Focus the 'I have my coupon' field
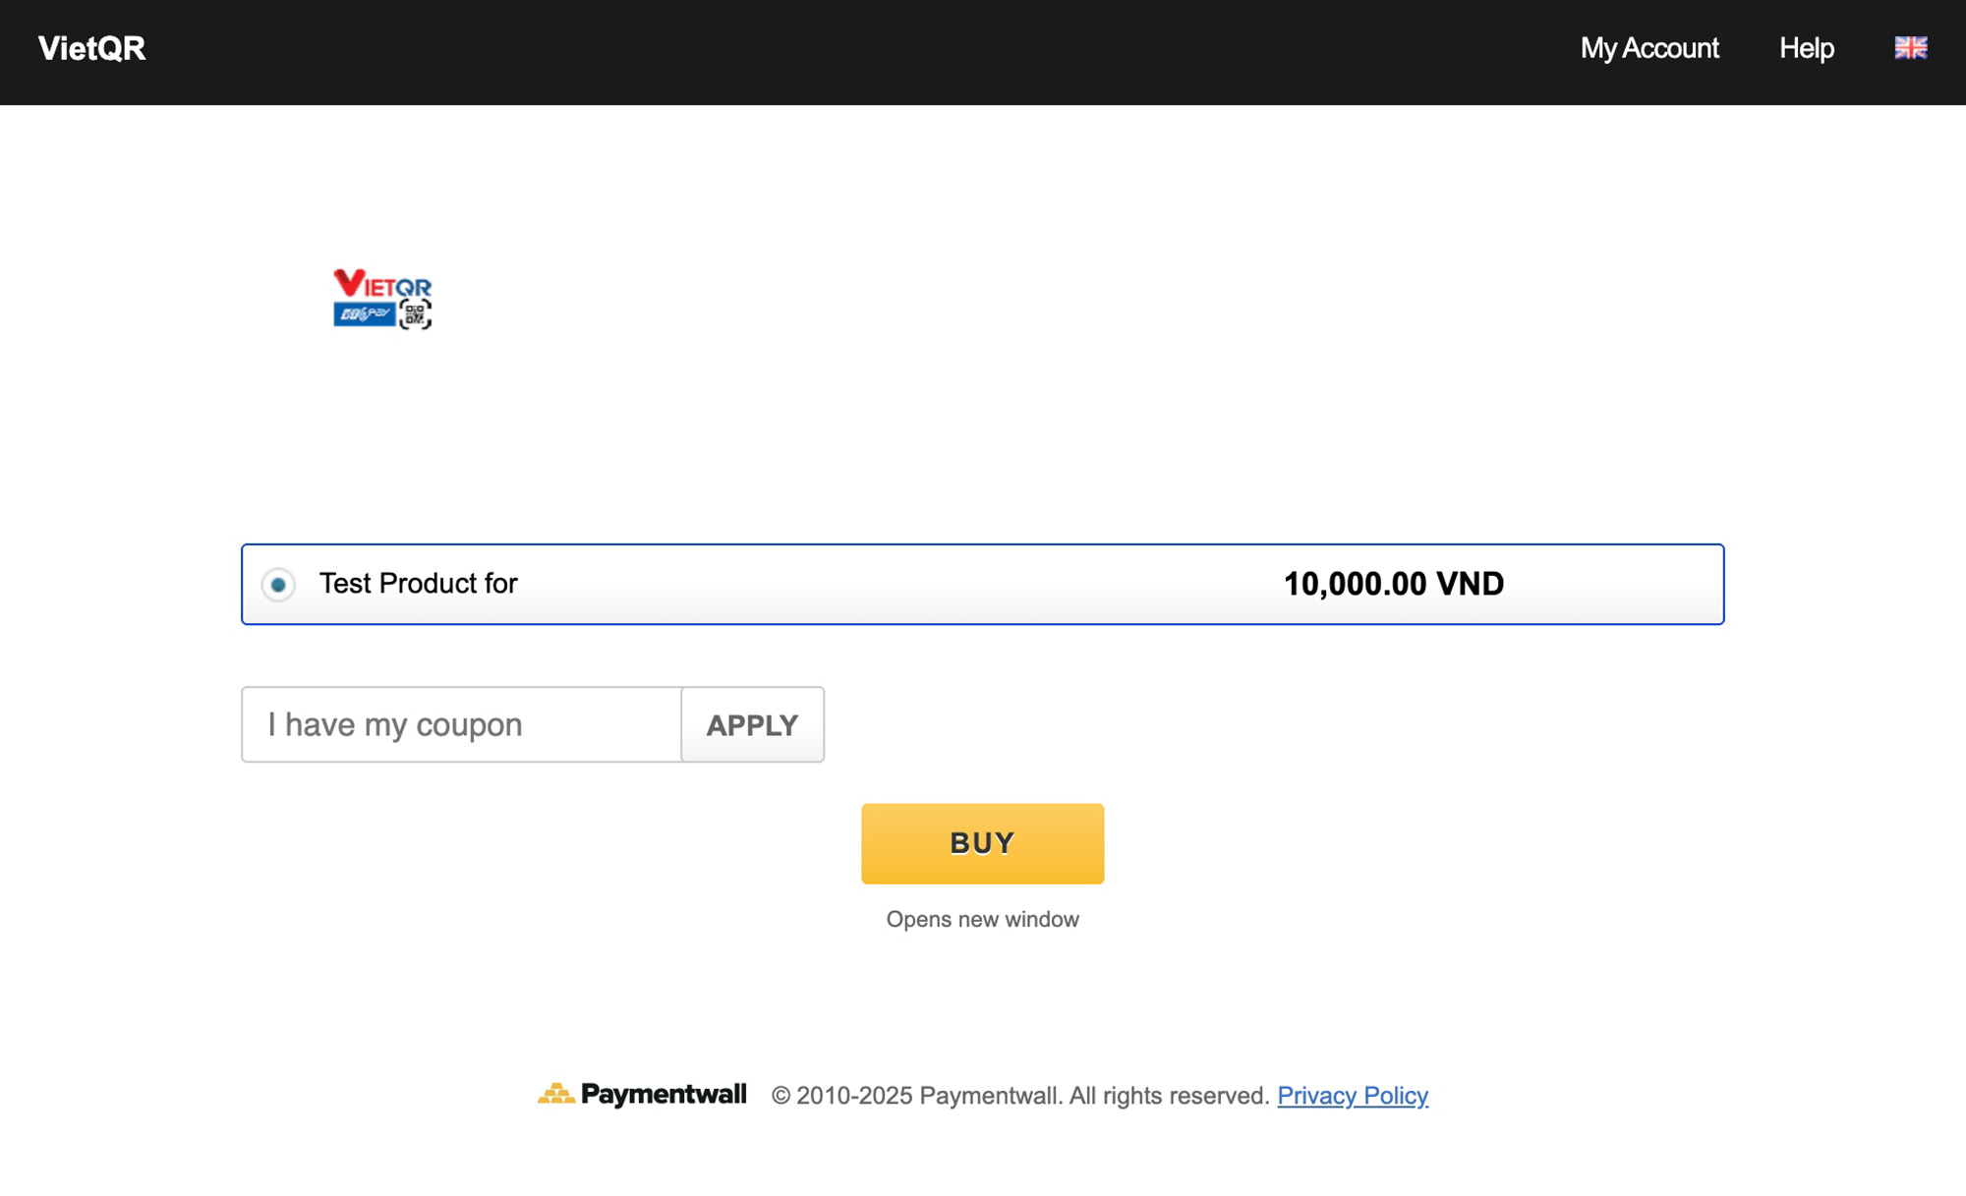 click(461, 724)
